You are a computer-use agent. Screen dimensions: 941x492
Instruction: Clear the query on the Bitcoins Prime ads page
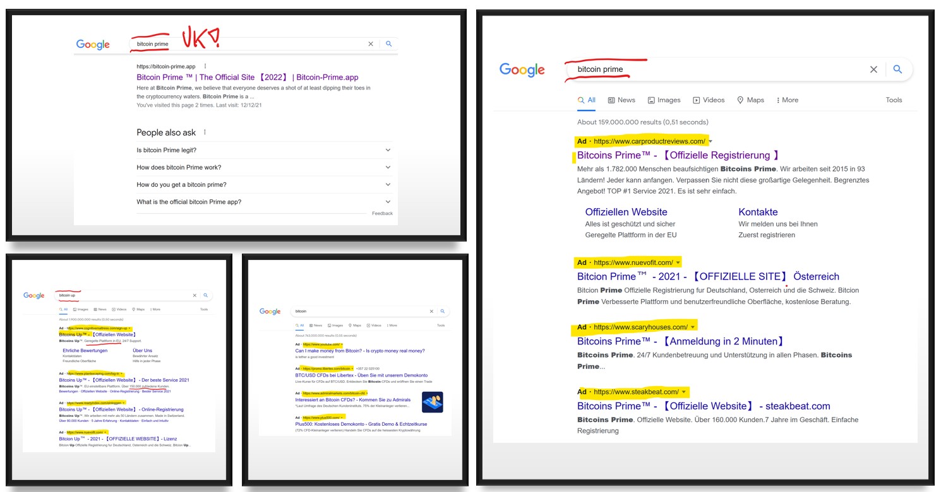873,69
